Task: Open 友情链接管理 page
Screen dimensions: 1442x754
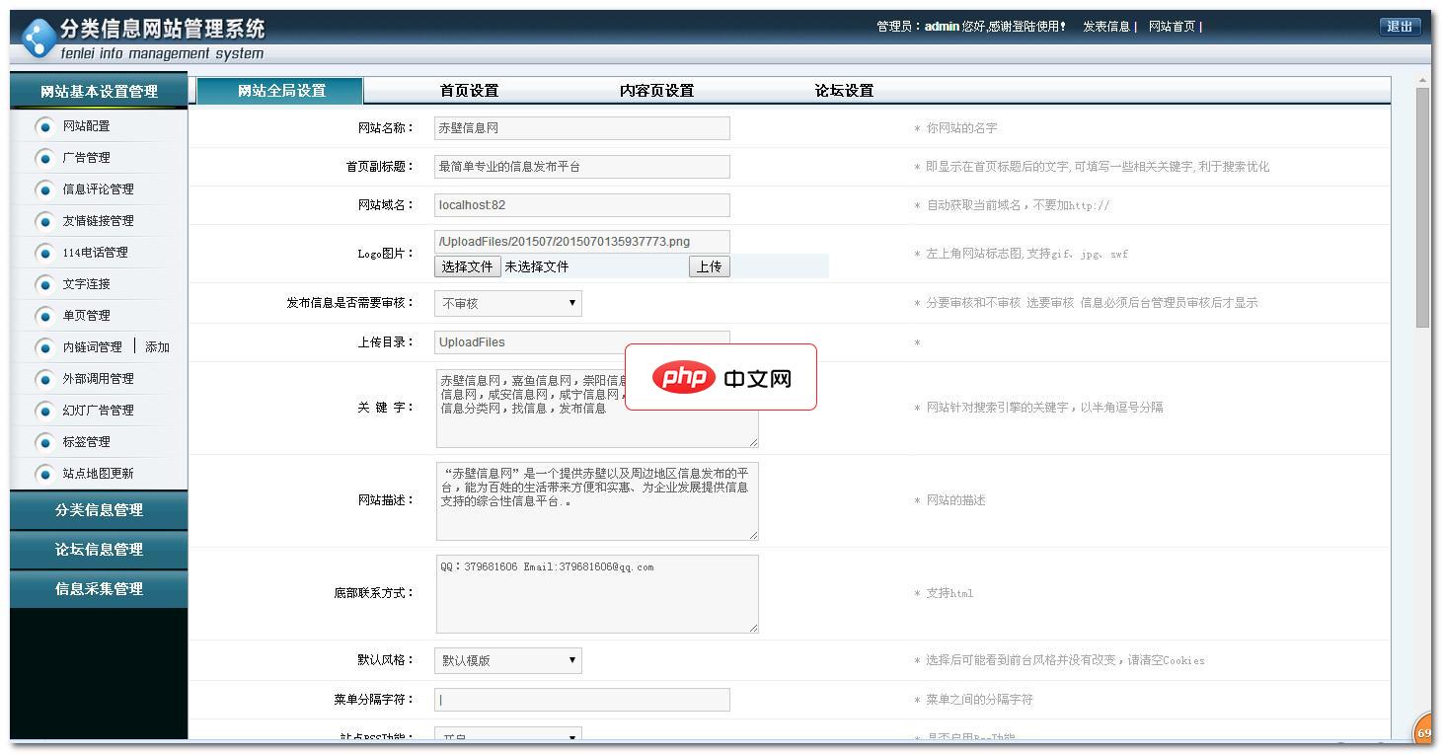Action: pyautogui.click(x=94, y=220)
